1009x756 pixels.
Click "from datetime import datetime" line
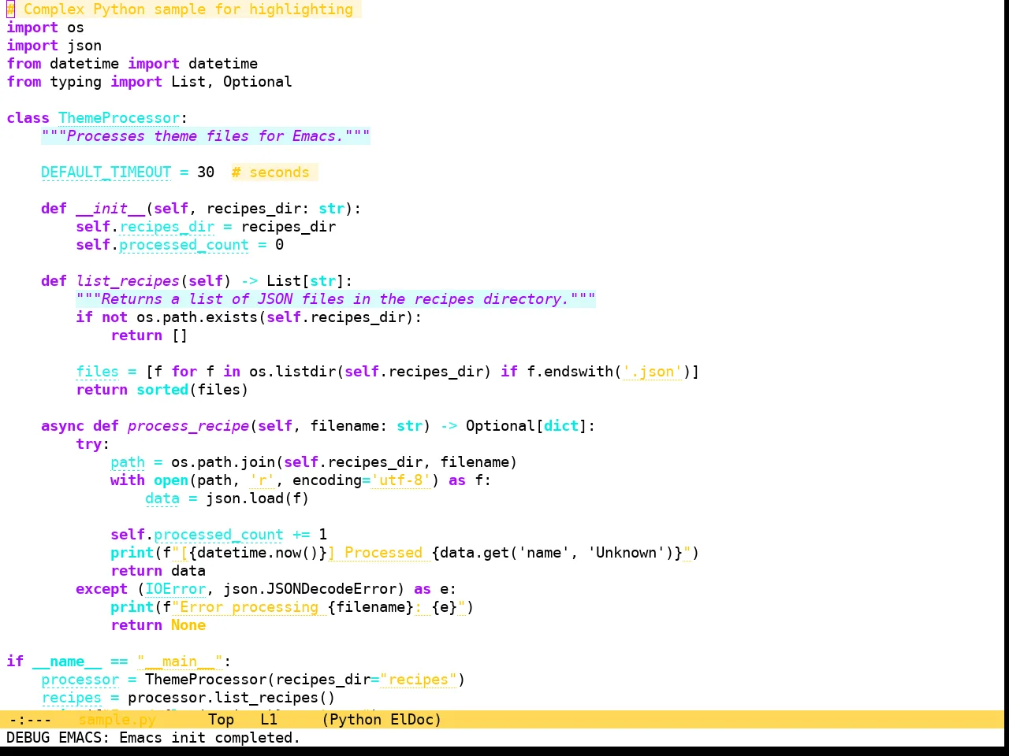click(x=132, y=64)
